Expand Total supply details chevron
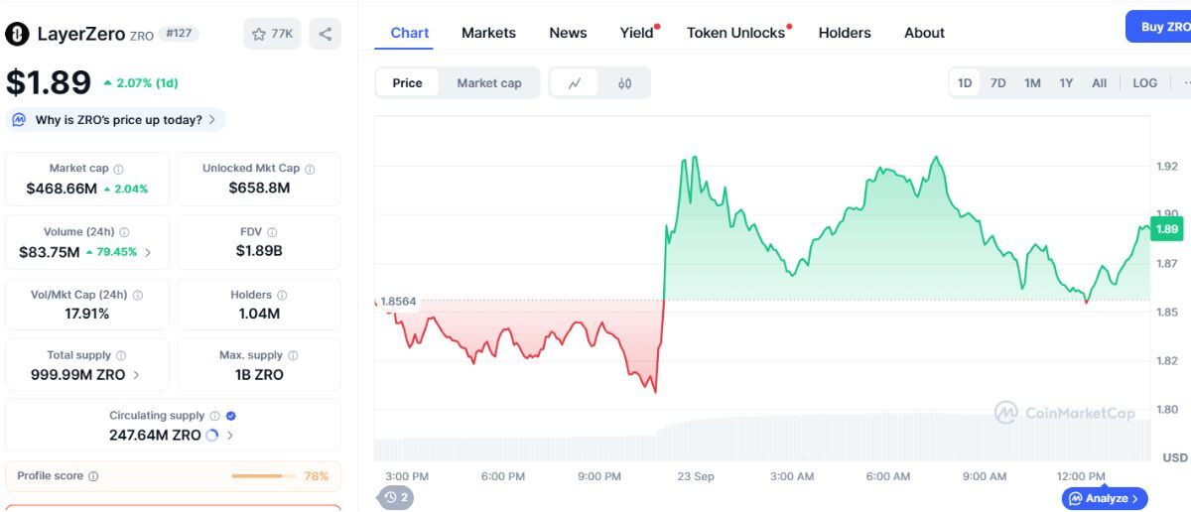 point(136,375)
